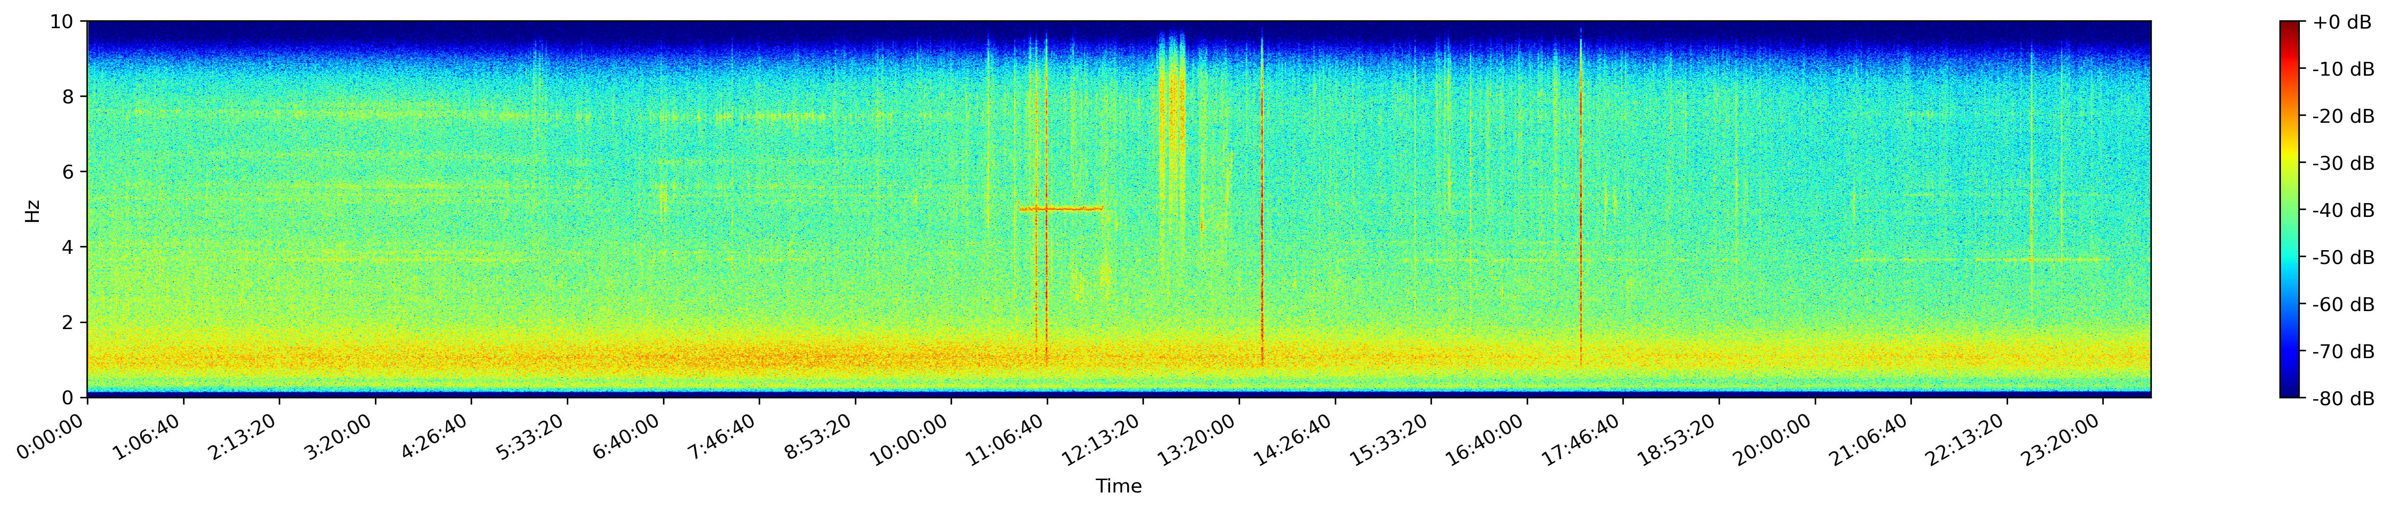This screenshot has height=510, width=2389.
Task: Click the dark blue bottom of colorbar
Action: coord(2291,392)
